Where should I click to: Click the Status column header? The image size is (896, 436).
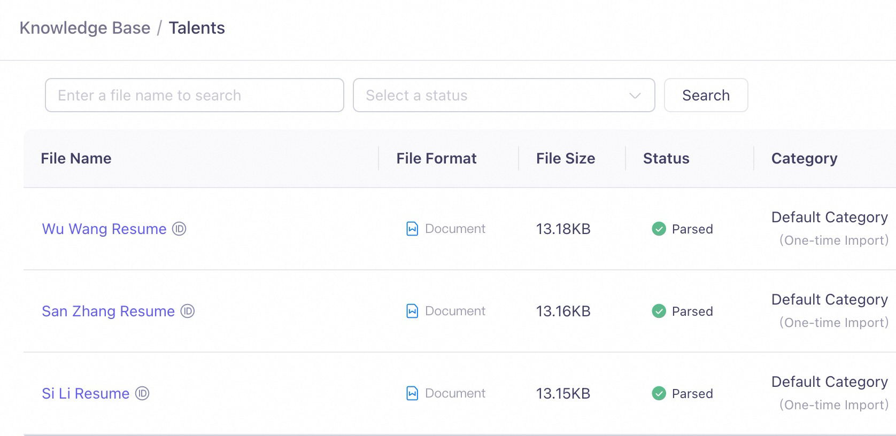666,159
